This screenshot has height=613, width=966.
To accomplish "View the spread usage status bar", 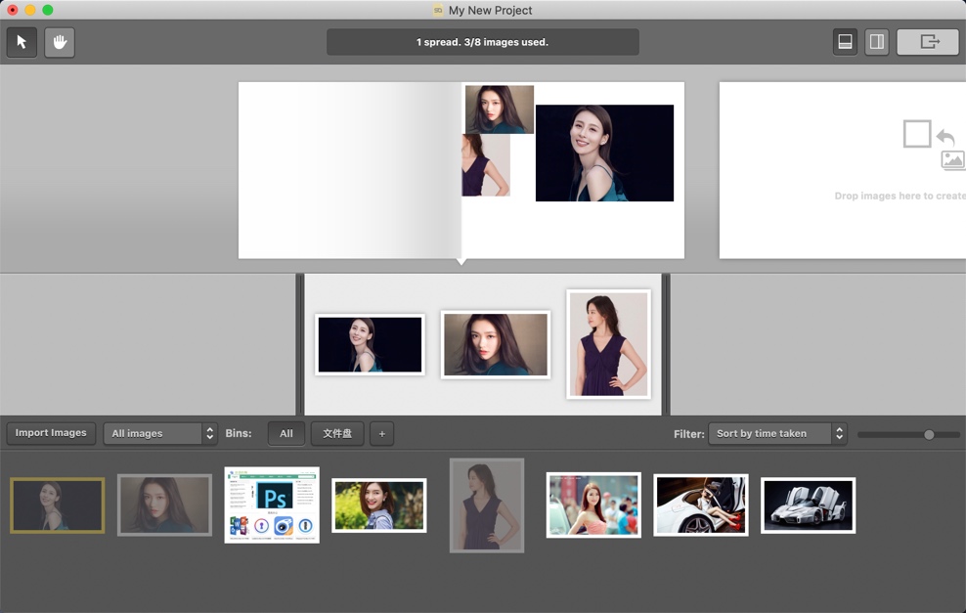I will 483,42.
